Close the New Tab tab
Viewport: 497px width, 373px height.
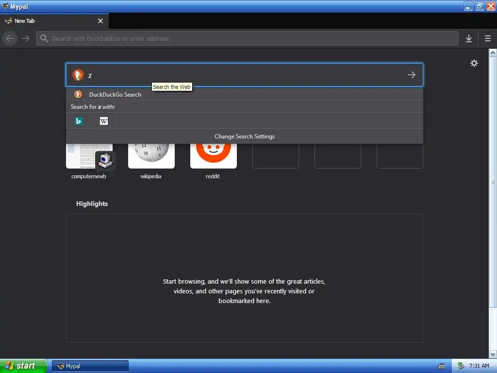tap(100, 21)
